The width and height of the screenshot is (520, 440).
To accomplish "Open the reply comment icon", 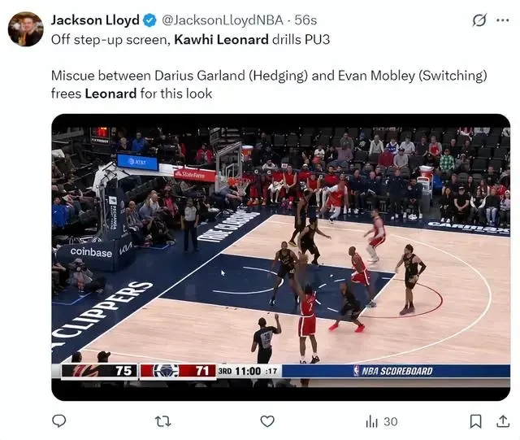I will (59, 421).
